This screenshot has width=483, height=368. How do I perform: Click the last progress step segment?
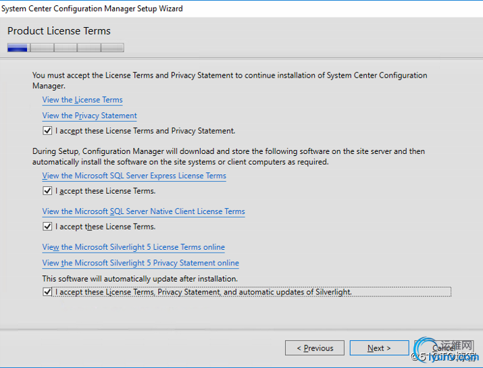[112, 48]
